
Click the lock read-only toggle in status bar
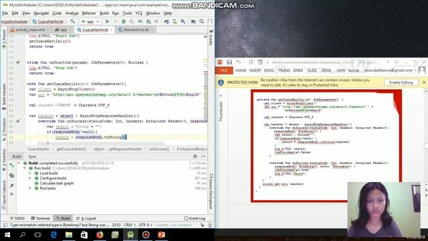pyautogui.click(x=202, y=225)
